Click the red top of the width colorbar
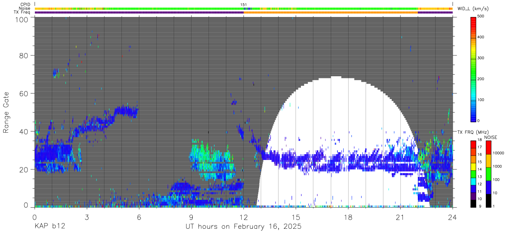Image resolution: width=509 pixels, height=235 pixels. (x=473, y=19)
